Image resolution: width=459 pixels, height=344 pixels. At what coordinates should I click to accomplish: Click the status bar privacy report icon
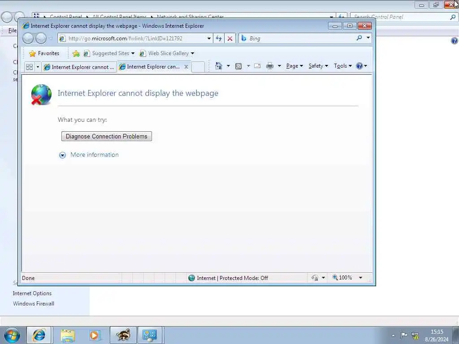pyautogui.click(x=315, y=278)
